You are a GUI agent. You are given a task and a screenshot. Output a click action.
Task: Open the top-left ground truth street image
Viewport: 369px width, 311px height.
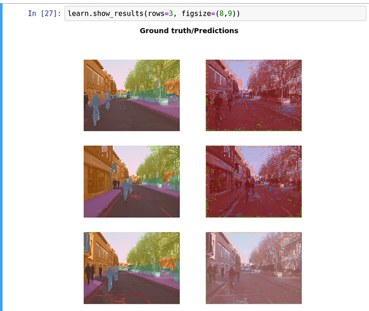tap(131, 95)
